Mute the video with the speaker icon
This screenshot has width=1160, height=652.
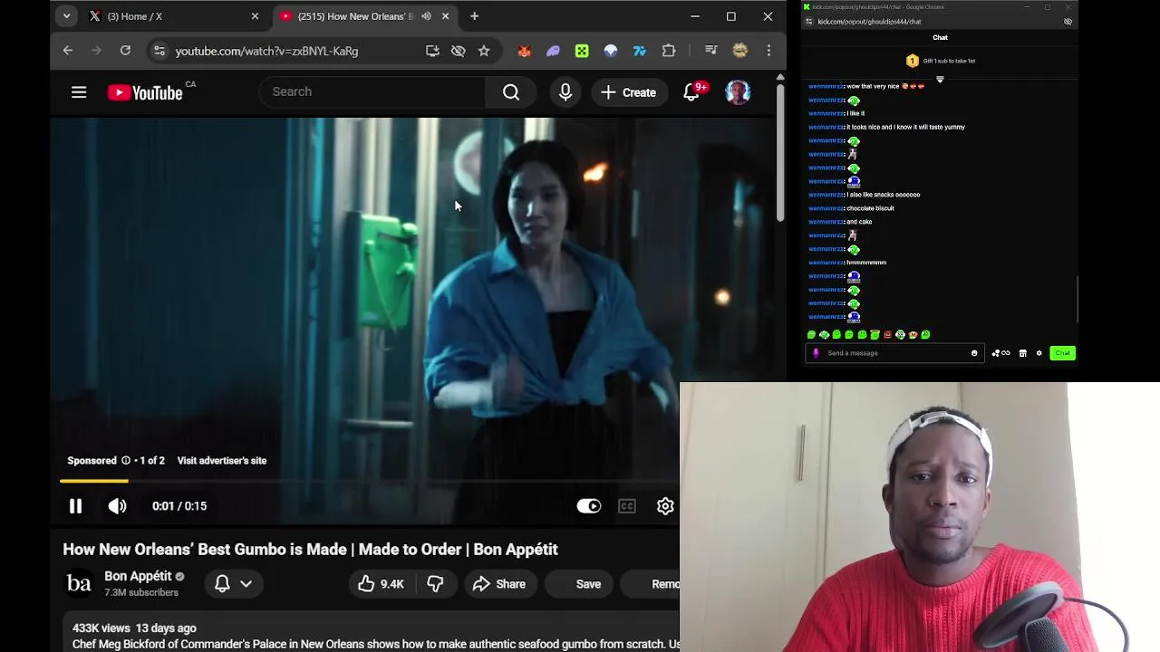click(x=118, y=506)
